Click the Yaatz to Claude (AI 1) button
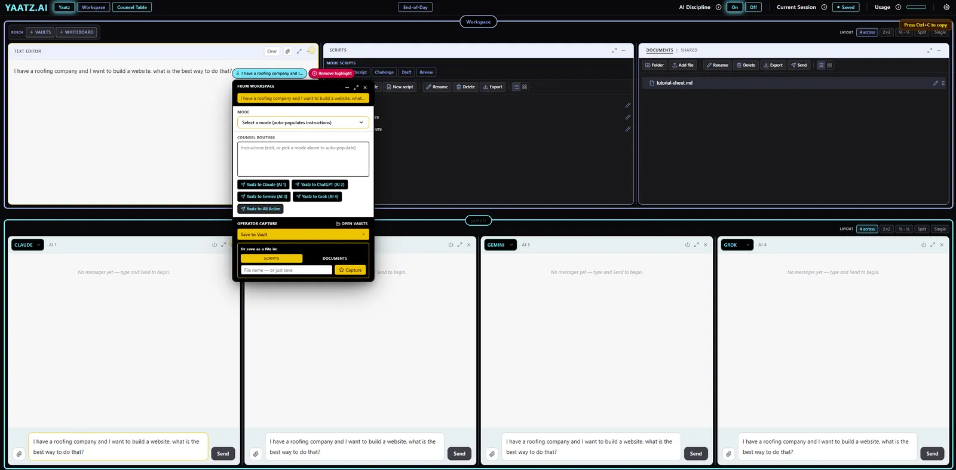The height and width of the screenshot is (470, 956). pyautogui.click(x=263, y=185)
